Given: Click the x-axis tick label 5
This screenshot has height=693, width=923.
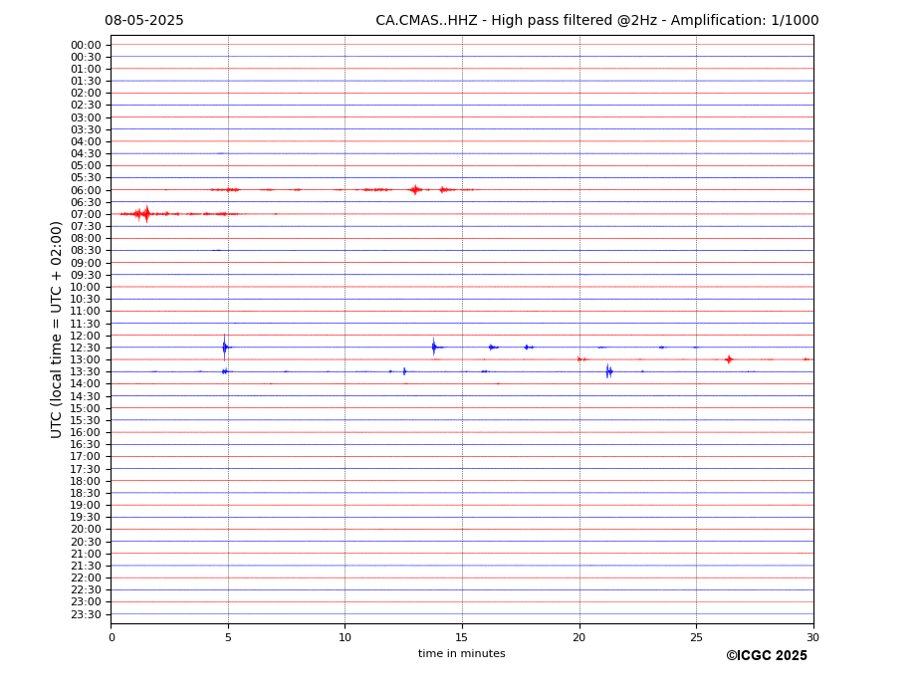Looking at the screenshot, I should coord(228,637).
